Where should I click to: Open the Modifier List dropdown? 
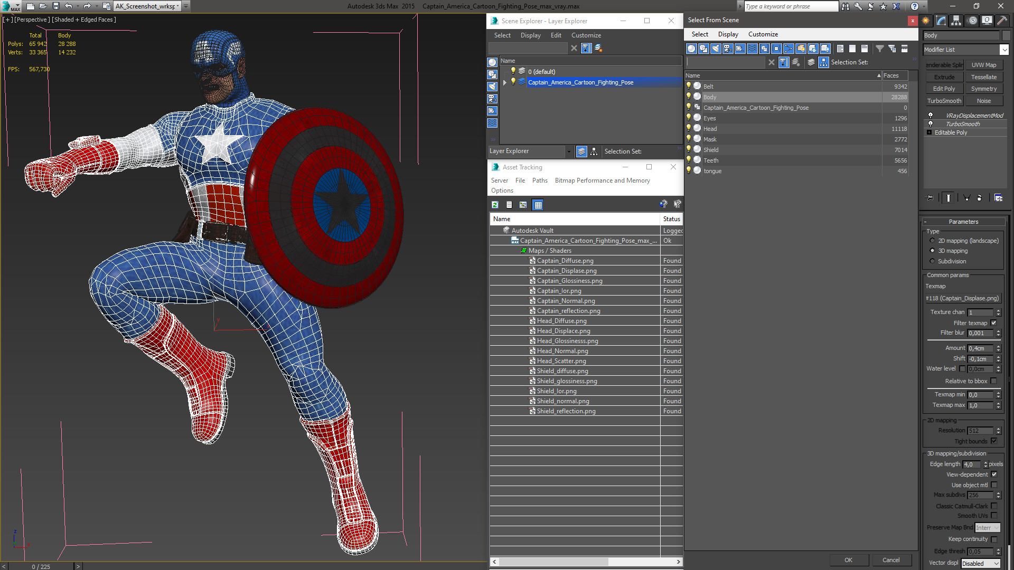click(x=1004, y=50)
